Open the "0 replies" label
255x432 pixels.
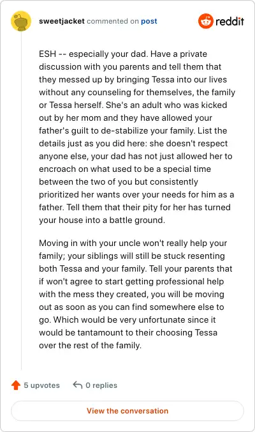click(x=101, y=385)
